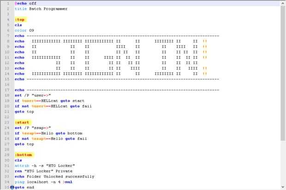Click 'if not %user%==HELLcat goto fail' line

[53, 107]
